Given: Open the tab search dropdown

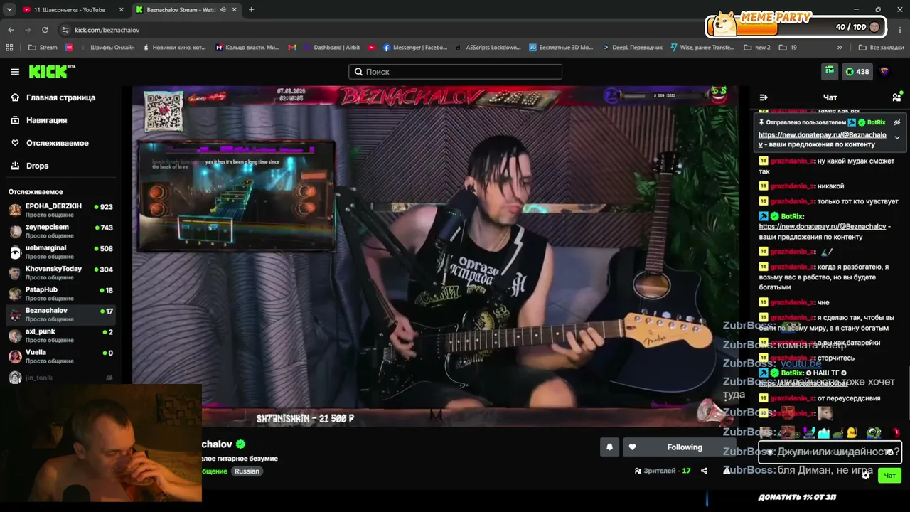Looking at the screenshot, I should pyautogui.click(x=9, y=10).
